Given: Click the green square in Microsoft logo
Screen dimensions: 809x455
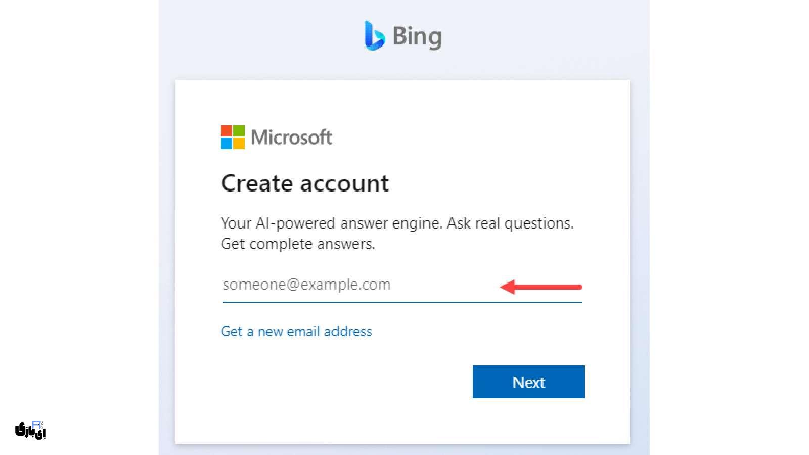Looking at the screenshot, I should coord(239,131).
